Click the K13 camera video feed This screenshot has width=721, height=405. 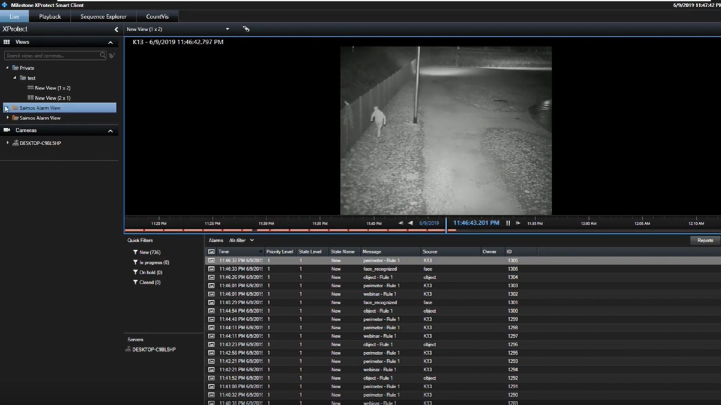pos(446,130)
